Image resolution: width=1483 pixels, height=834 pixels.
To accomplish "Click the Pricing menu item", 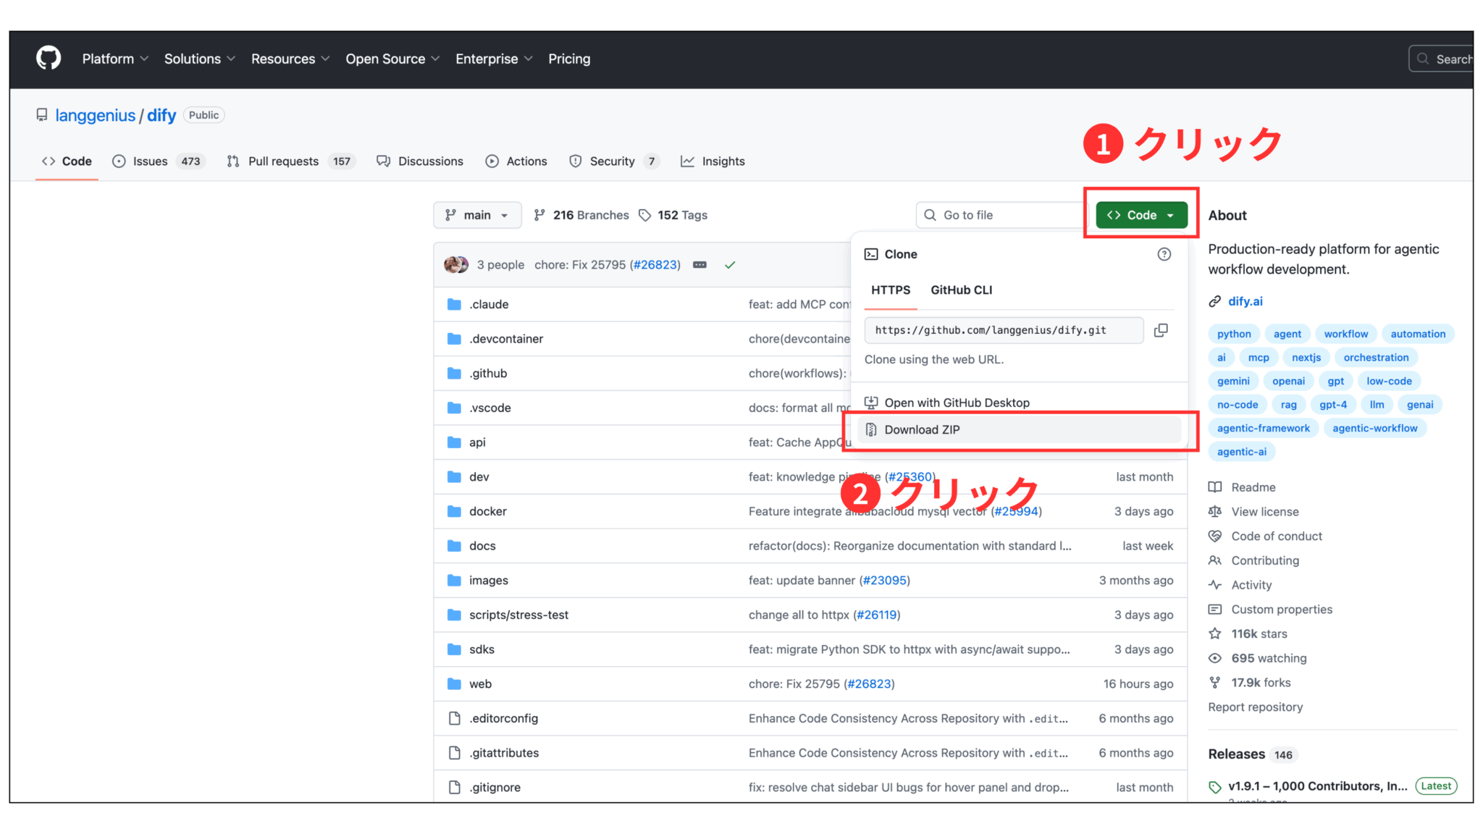I will click(569, 59).
